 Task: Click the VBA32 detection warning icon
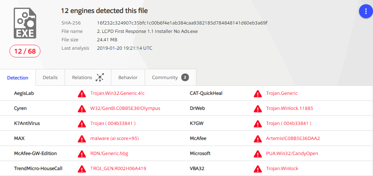257,169
